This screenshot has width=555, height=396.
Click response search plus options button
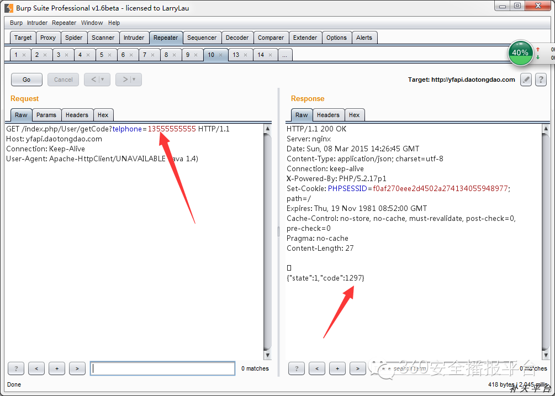pos(337,368)
